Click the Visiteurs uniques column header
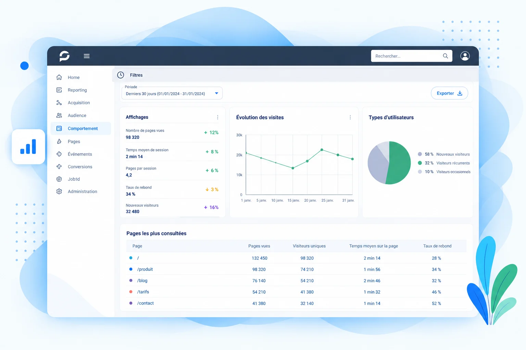This screenshot has width=526, height=350. pyautogui.click(x=309, y=246)
